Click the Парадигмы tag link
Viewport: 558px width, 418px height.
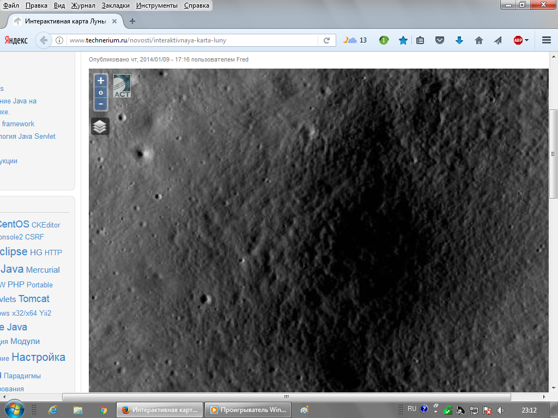[x=22, y=376]
